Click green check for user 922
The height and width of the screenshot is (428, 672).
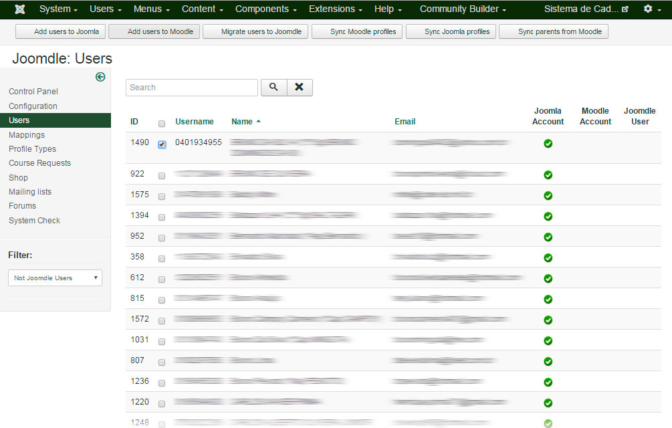click(x=548, y=175)
